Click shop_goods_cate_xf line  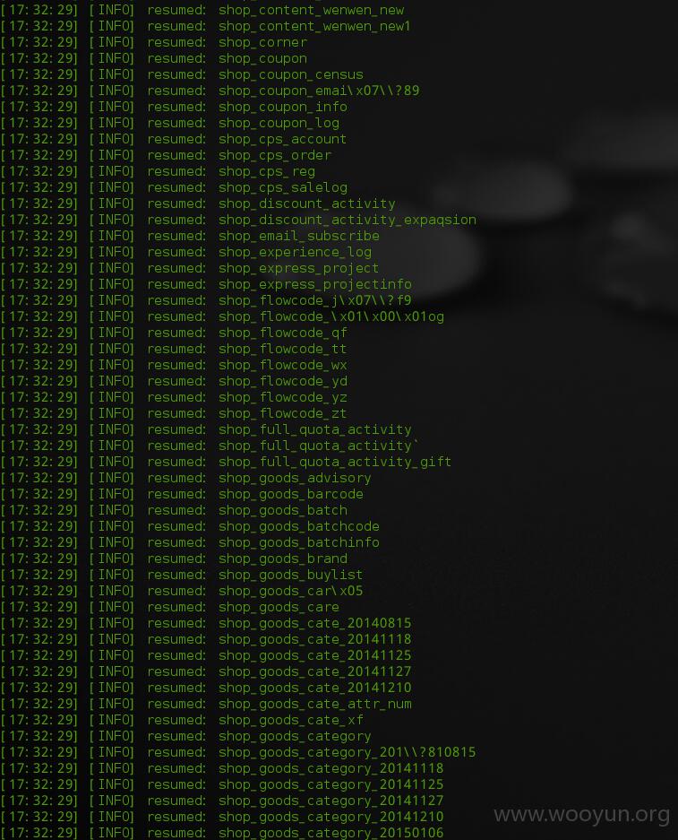tap(290, 720)
